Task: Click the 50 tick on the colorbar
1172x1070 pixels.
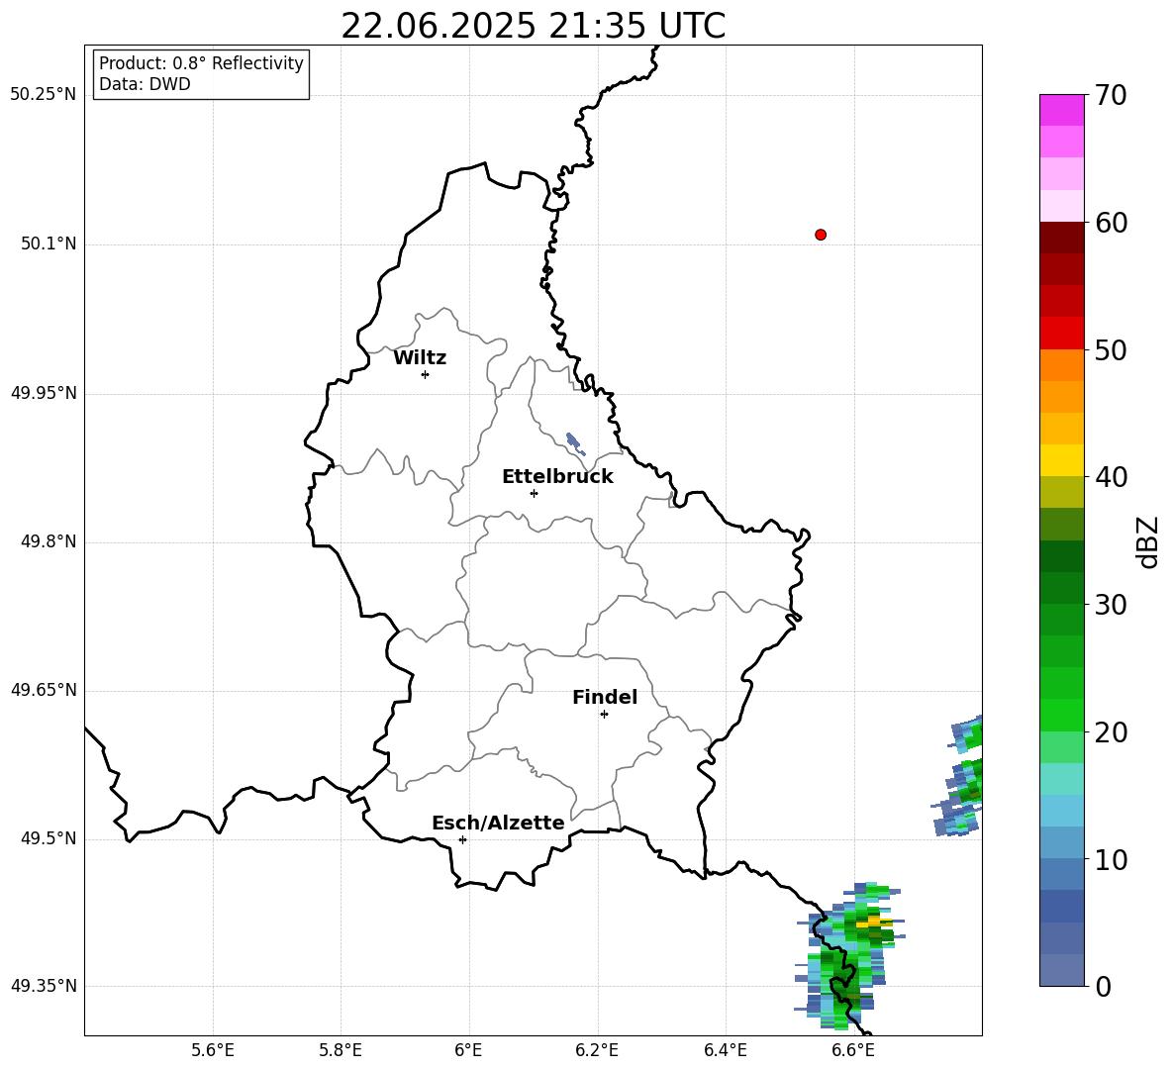Action: (1111, 350)
